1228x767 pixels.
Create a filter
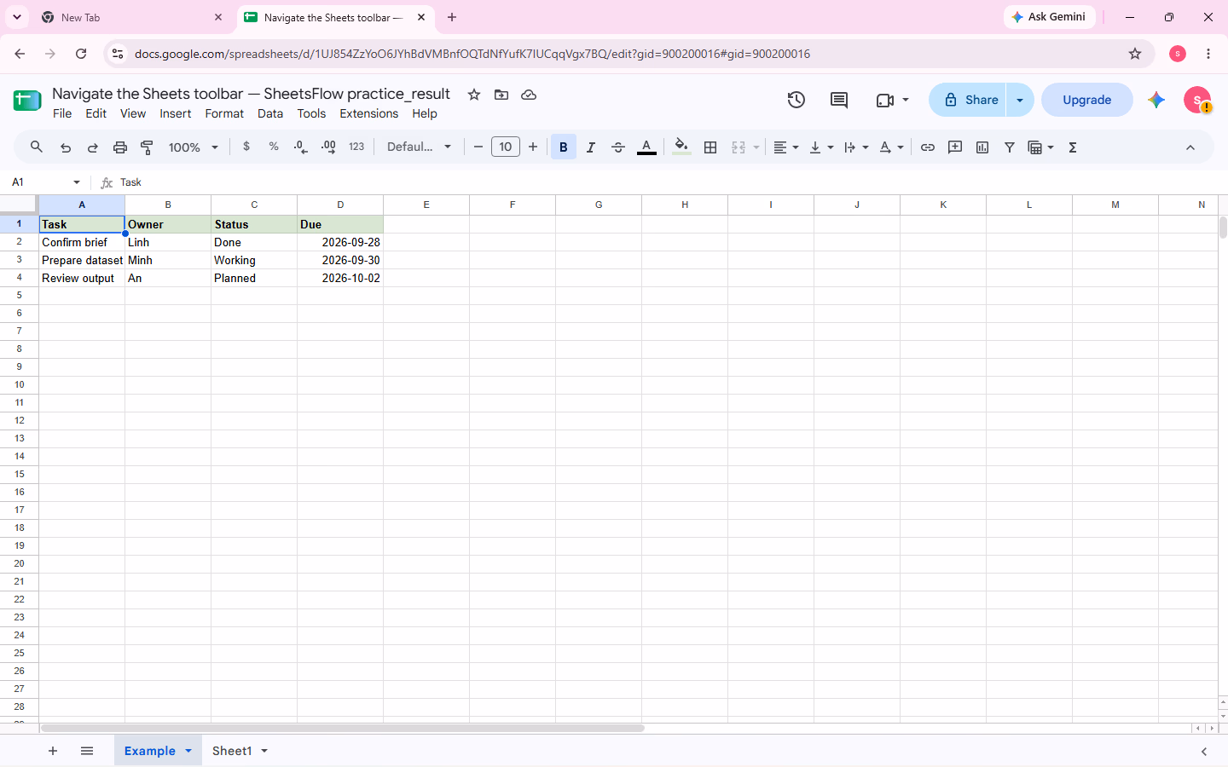[1010, 147]
